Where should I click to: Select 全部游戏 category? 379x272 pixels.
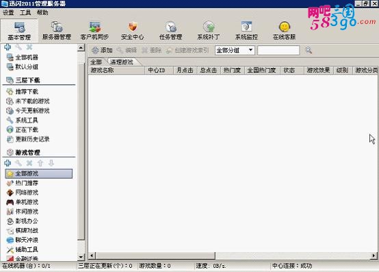(39, 174)
